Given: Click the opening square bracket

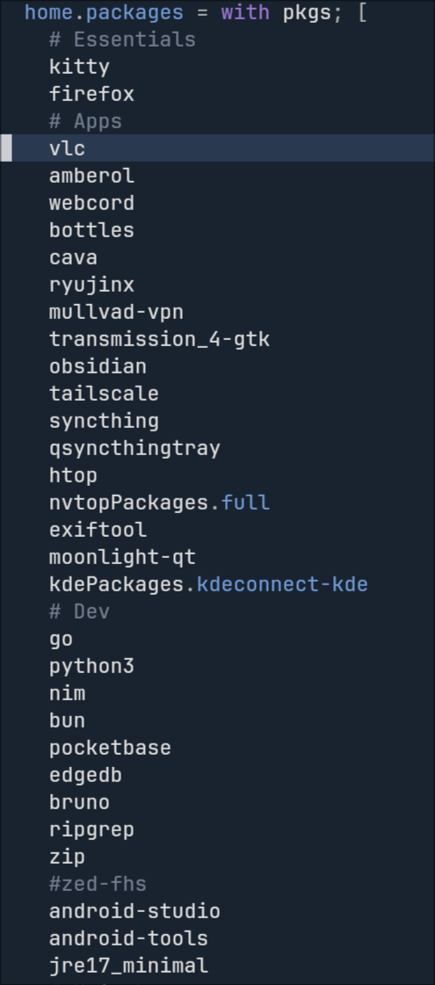Looking at the screenshot, I should [x=362, y=12].
